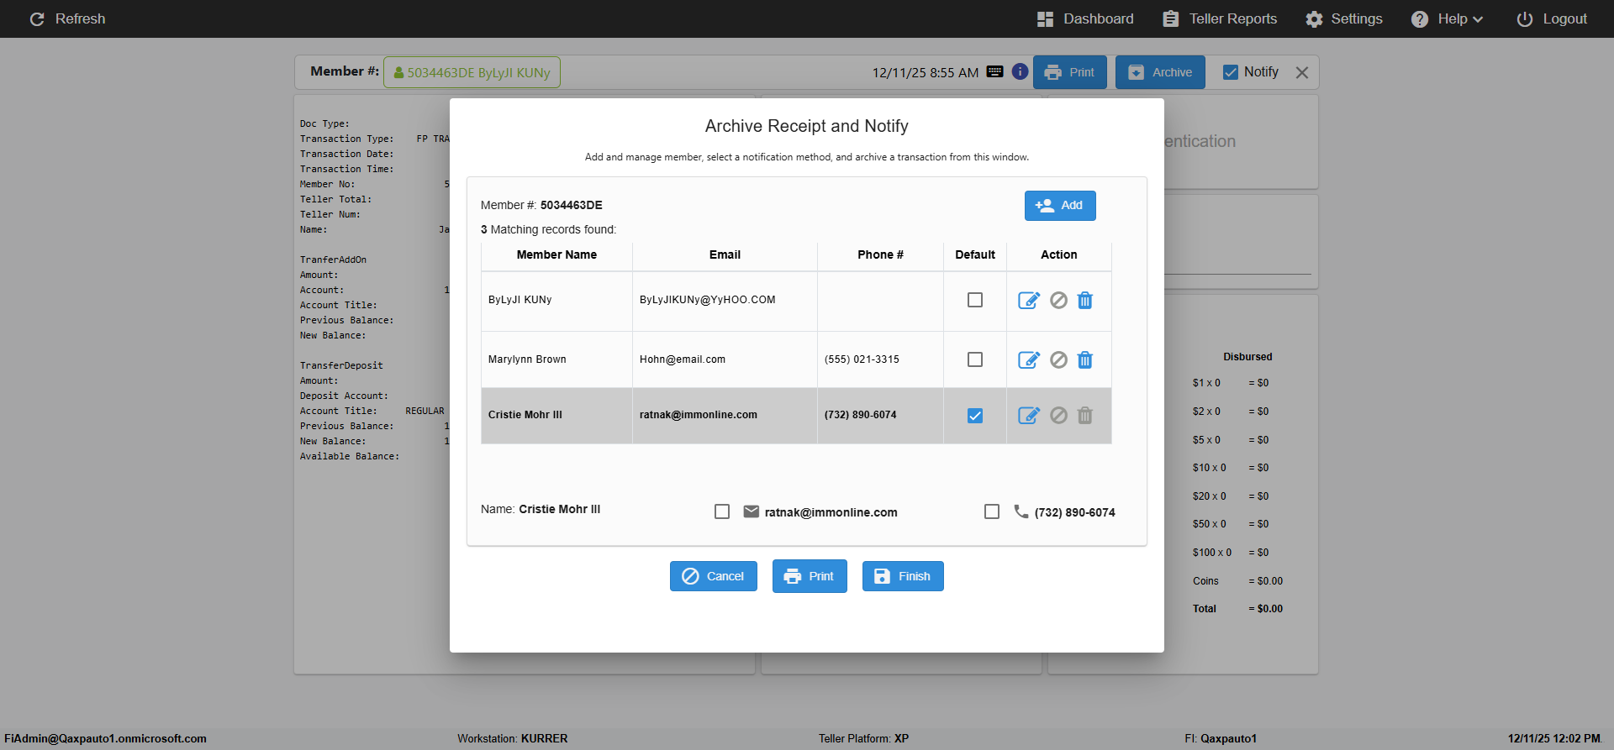Delete the Marylynn Brown record
The height and width of the screenshot is (750, 1614).
1085,360
